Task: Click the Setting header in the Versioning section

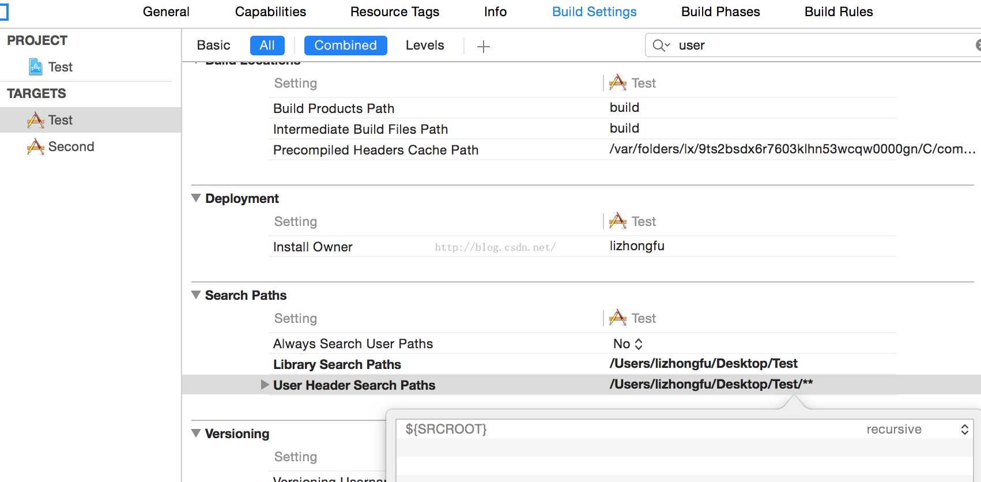Action: pos(296,457)
